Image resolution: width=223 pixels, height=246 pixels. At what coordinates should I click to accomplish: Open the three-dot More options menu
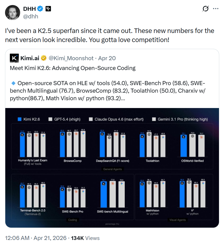pos(216,9)
